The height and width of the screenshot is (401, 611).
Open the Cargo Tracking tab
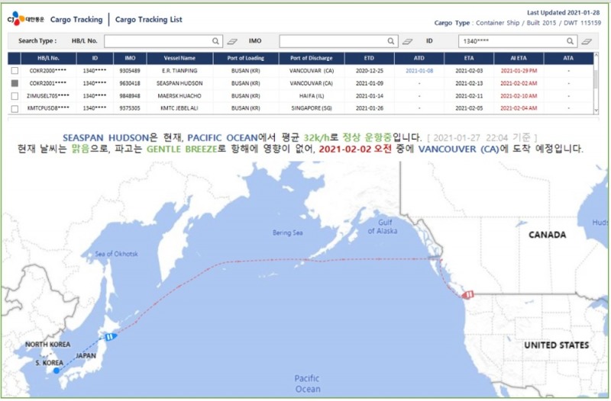point(76,19)
